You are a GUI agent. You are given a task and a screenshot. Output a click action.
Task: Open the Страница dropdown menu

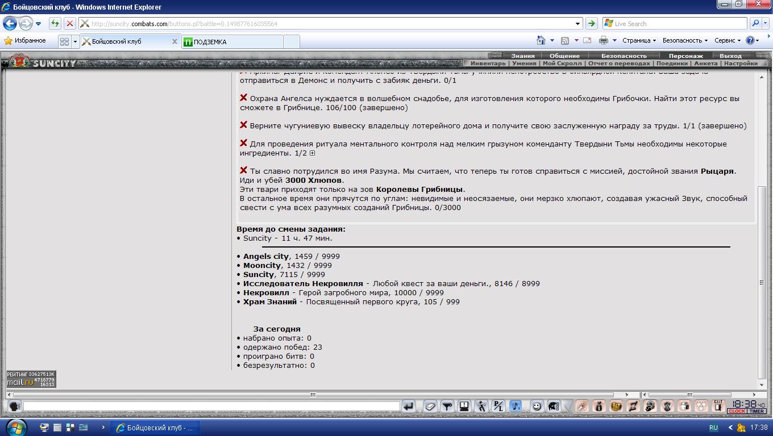[639, 40]
